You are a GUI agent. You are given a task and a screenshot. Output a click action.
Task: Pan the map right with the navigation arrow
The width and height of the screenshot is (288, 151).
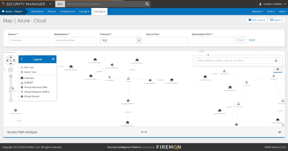pyautogui.click(x=14, y=61)
